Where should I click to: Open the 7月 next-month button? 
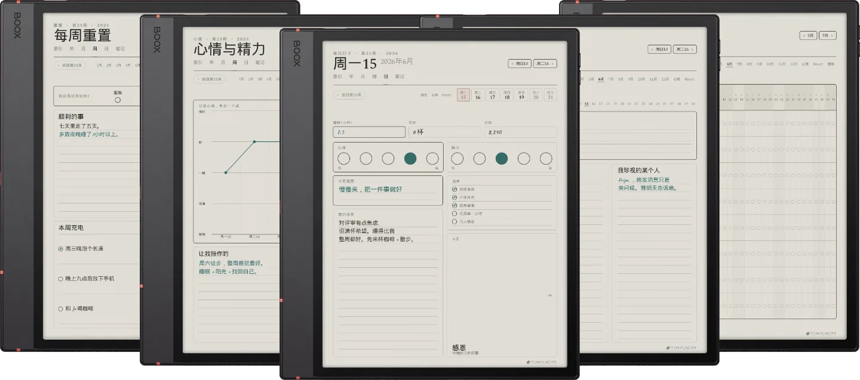[x=827, y=35]
